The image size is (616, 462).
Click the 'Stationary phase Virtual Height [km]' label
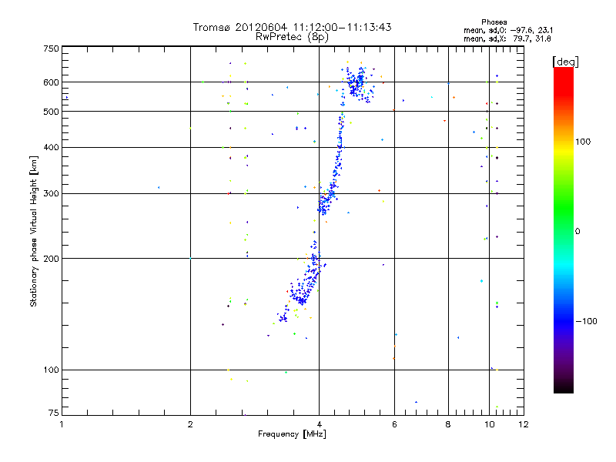pyautogui.click(x=33, y=231)
